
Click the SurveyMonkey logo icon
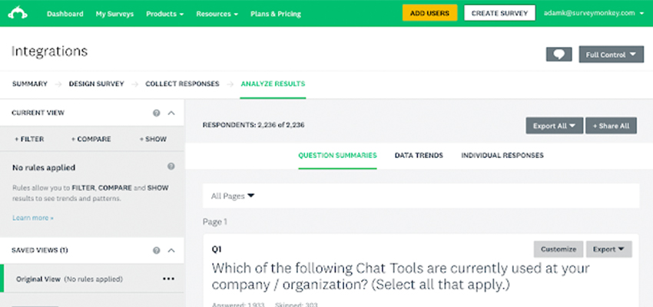[18, 13]
